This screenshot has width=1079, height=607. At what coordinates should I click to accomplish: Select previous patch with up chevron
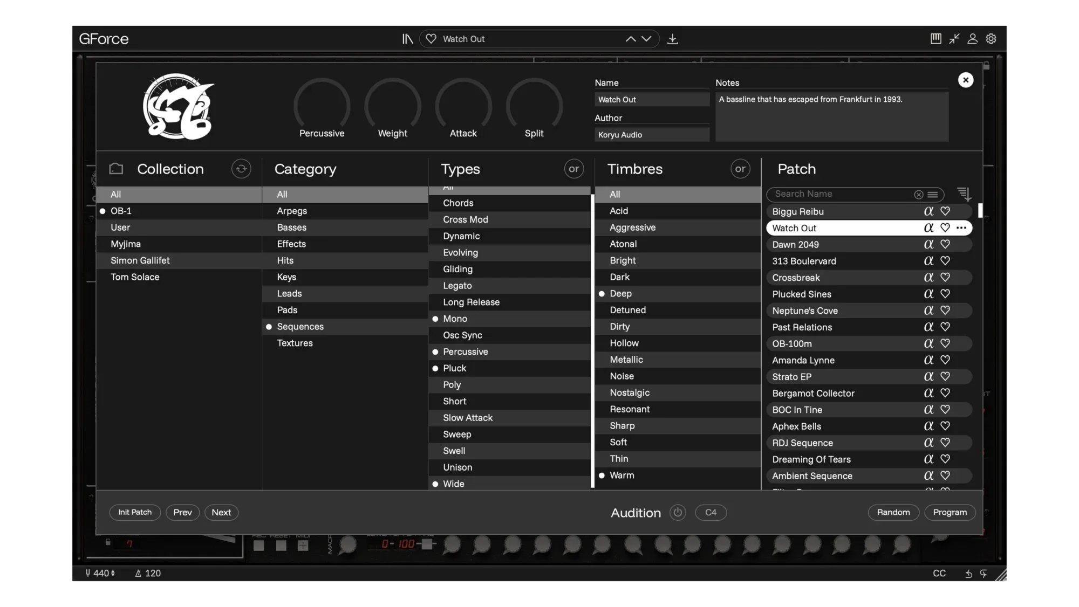click(630, 39)
